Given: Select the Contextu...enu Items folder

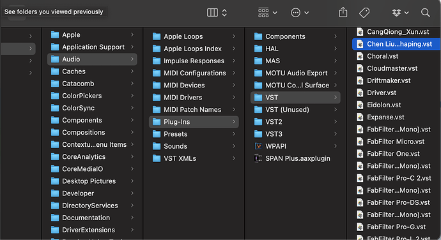Looking at the screenshot, I should 92,144.
